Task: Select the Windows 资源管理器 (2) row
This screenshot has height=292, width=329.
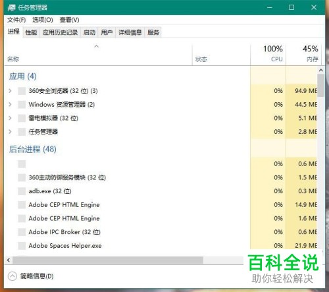Action: (161, 105)
